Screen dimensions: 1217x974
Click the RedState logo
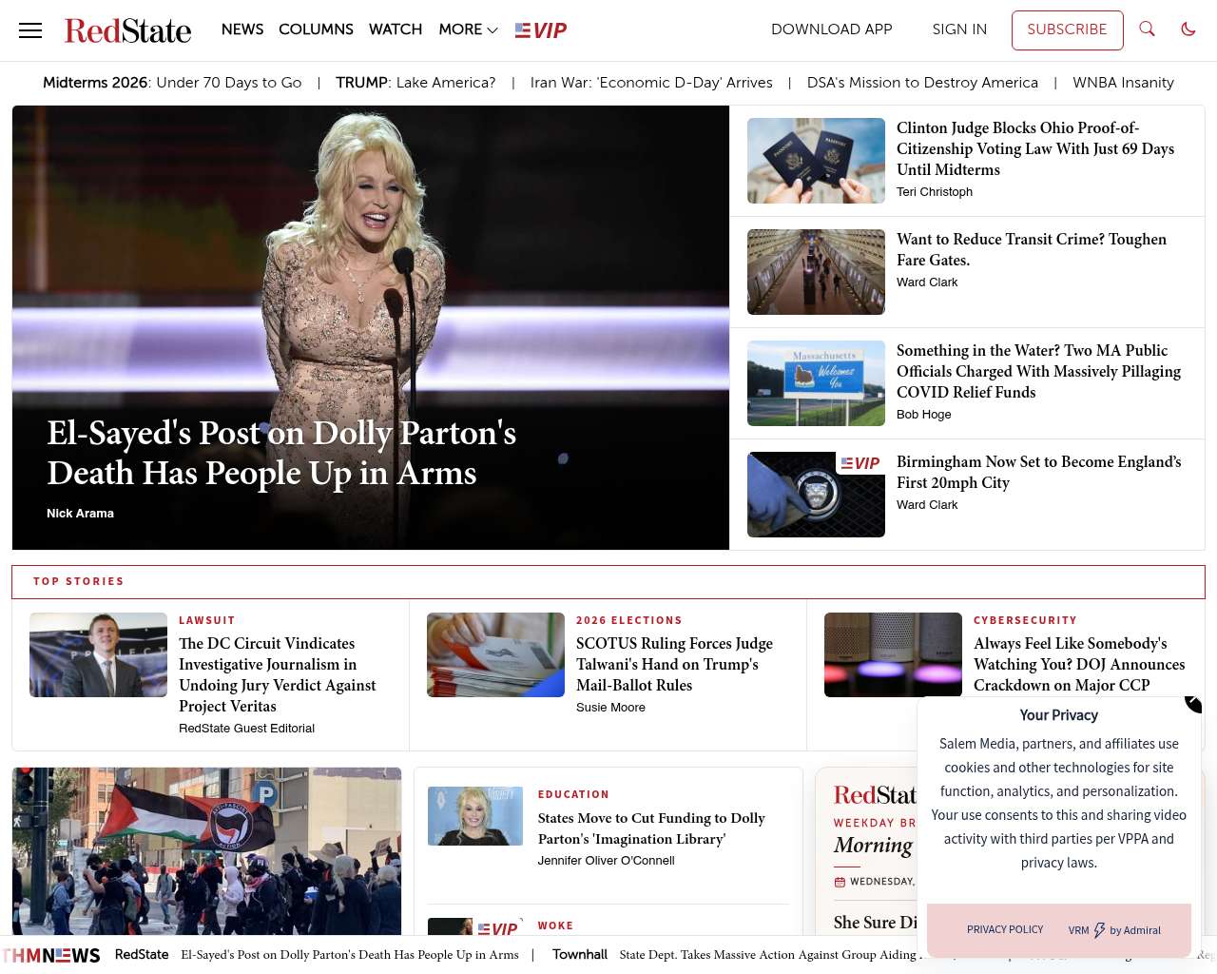[x=127, y=30]
